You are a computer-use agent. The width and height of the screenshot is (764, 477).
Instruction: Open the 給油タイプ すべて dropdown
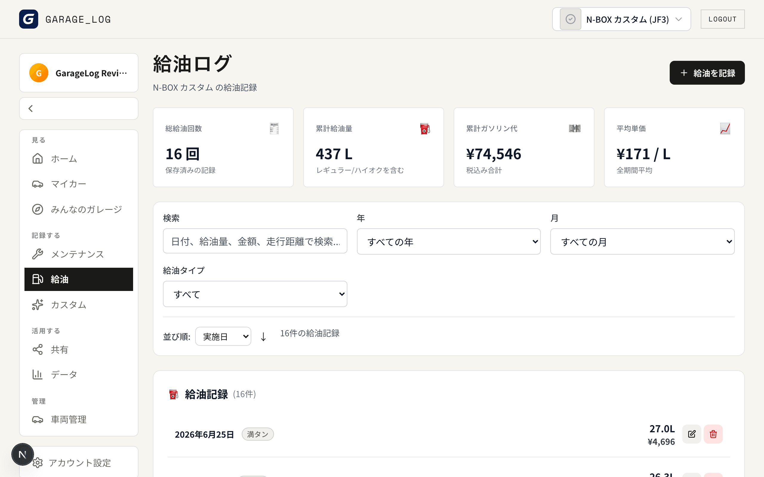[255, 294]
